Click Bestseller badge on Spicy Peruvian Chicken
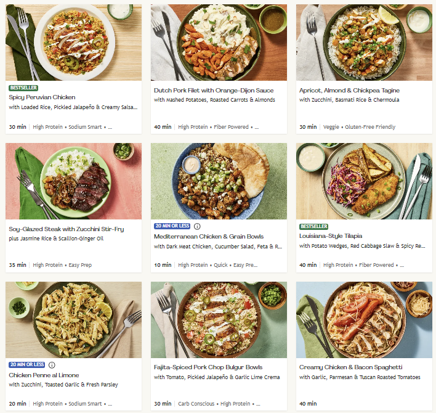Viewport: 436px width, 413px height. (x=23, y=88)
